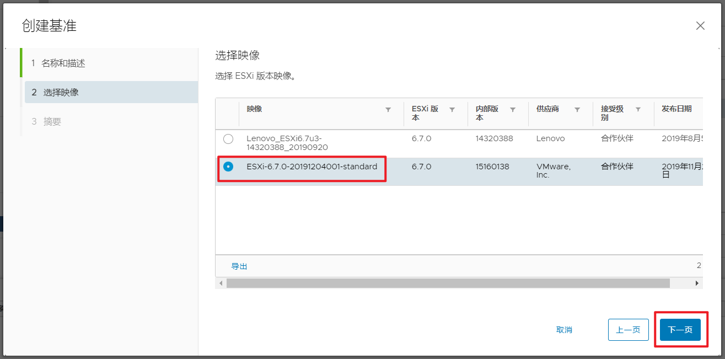The width and height of the screenshot is (725, 359).
Task: Sort by the 映像 column header
Action: click(254, 109)
